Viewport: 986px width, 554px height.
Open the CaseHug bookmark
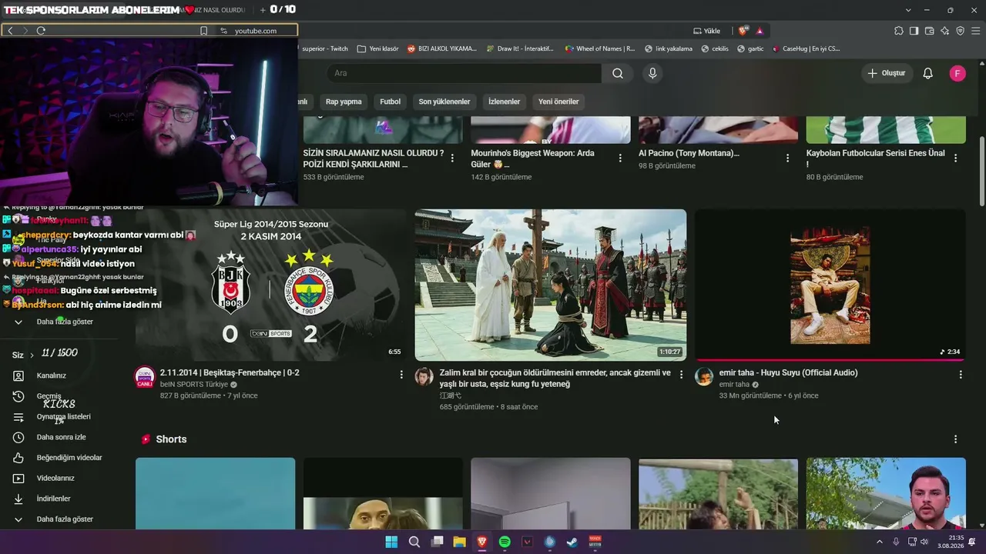point(805,48)
